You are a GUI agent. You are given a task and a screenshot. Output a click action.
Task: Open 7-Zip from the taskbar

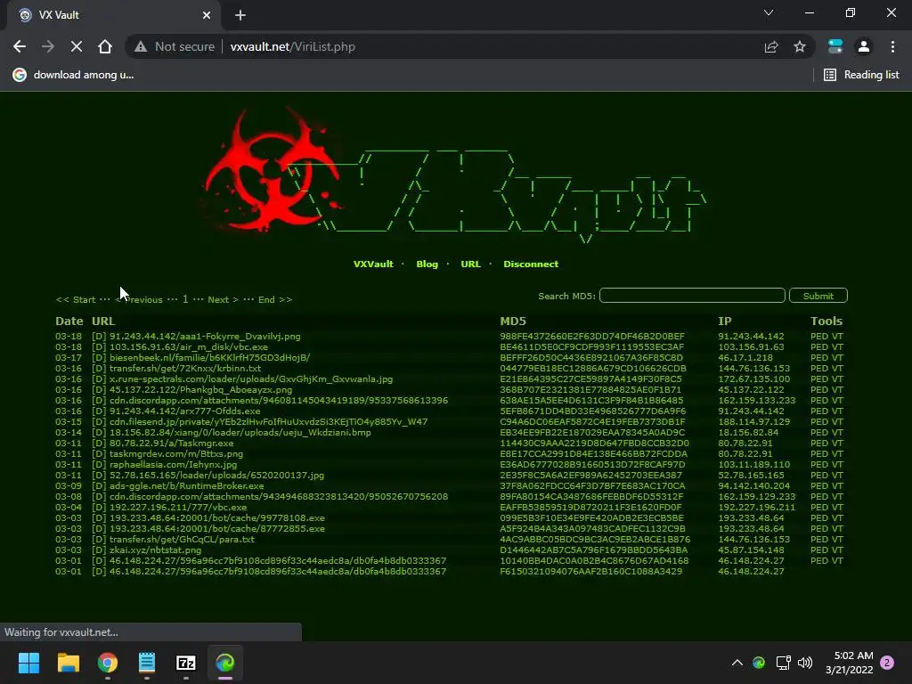pos(186,663)
